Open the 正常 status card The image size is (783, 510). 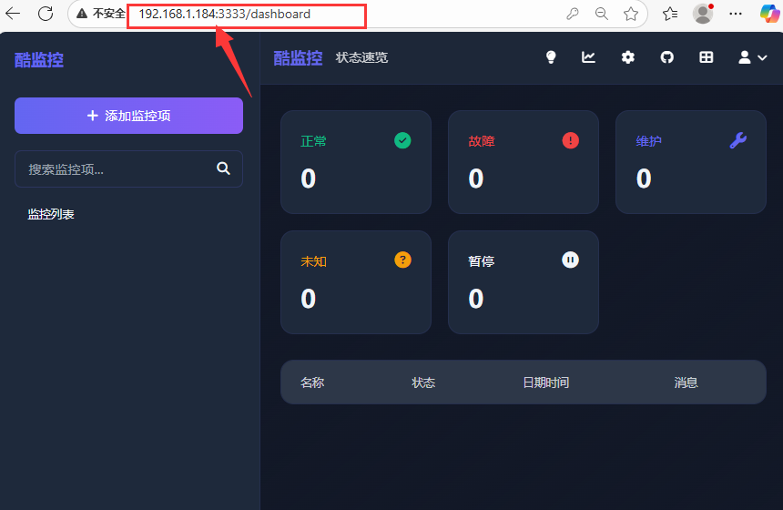(x=356, y=162)
